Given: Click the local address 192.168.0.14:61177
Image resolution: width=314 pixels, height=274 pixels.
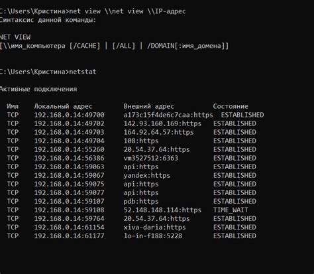Looking at the screenshot, I should [69, 236].
